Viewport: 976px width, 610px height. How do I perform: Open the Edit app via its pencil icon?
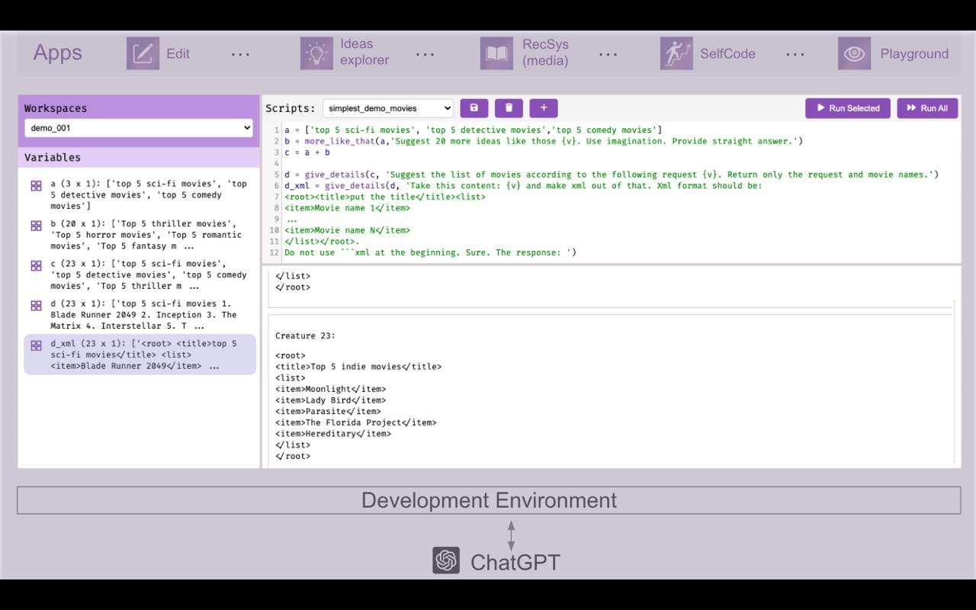click(x=142, y=53)
